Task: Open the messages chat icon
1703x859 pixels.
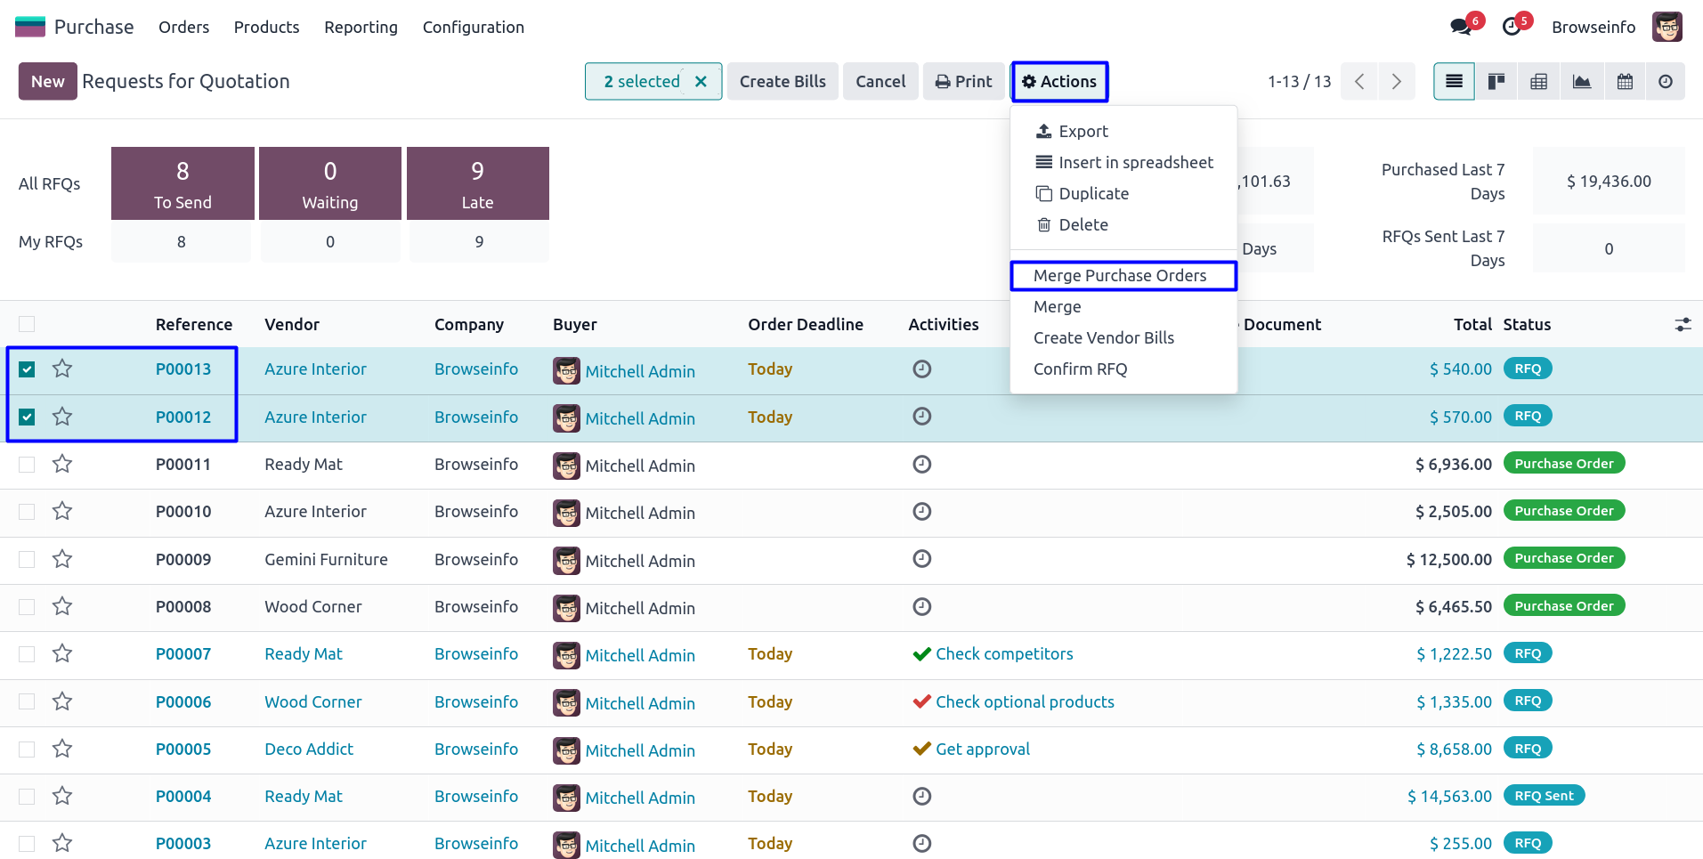Action: click(1461, 27)
